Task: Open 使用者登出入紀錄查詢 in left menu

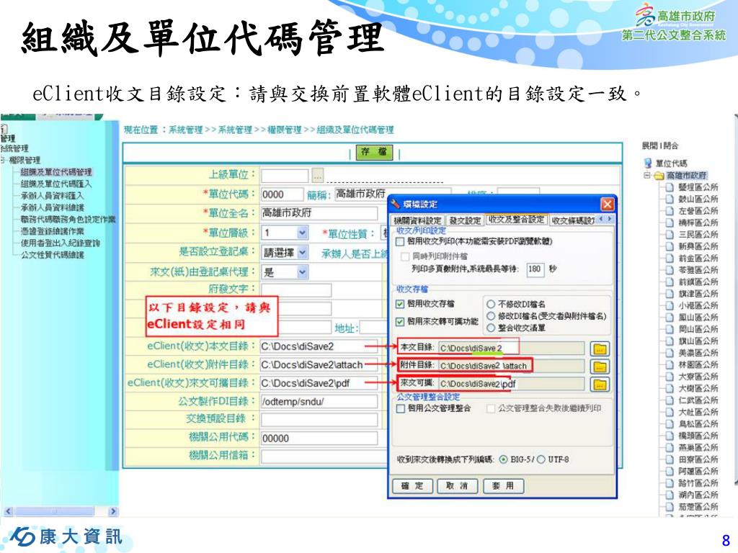Action: click(61, 243)
